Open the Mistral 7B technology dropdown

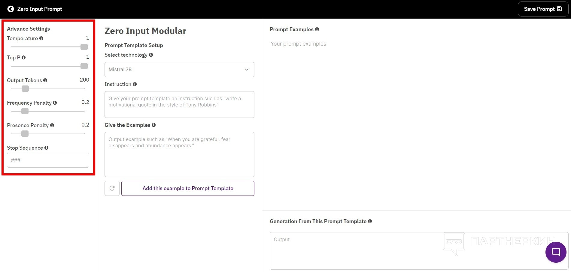(179, 70)
